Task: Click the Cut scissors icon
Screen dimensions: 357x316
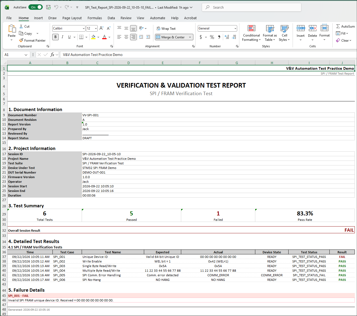Action: 21,26
